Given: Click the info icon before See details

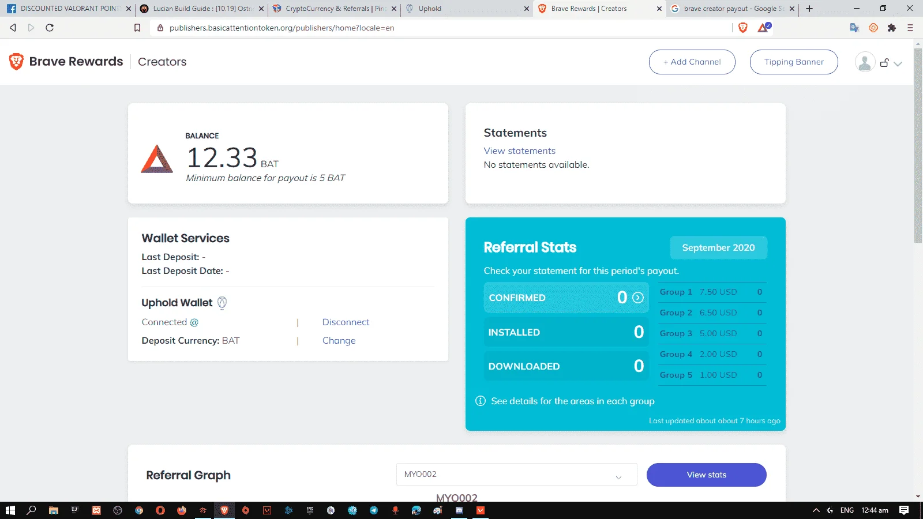Looking at the screenshot, I should click(480, 401).
